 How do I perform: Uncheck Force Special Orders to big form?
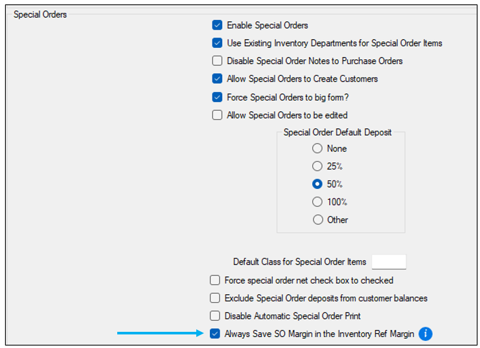tap(218, 98)
